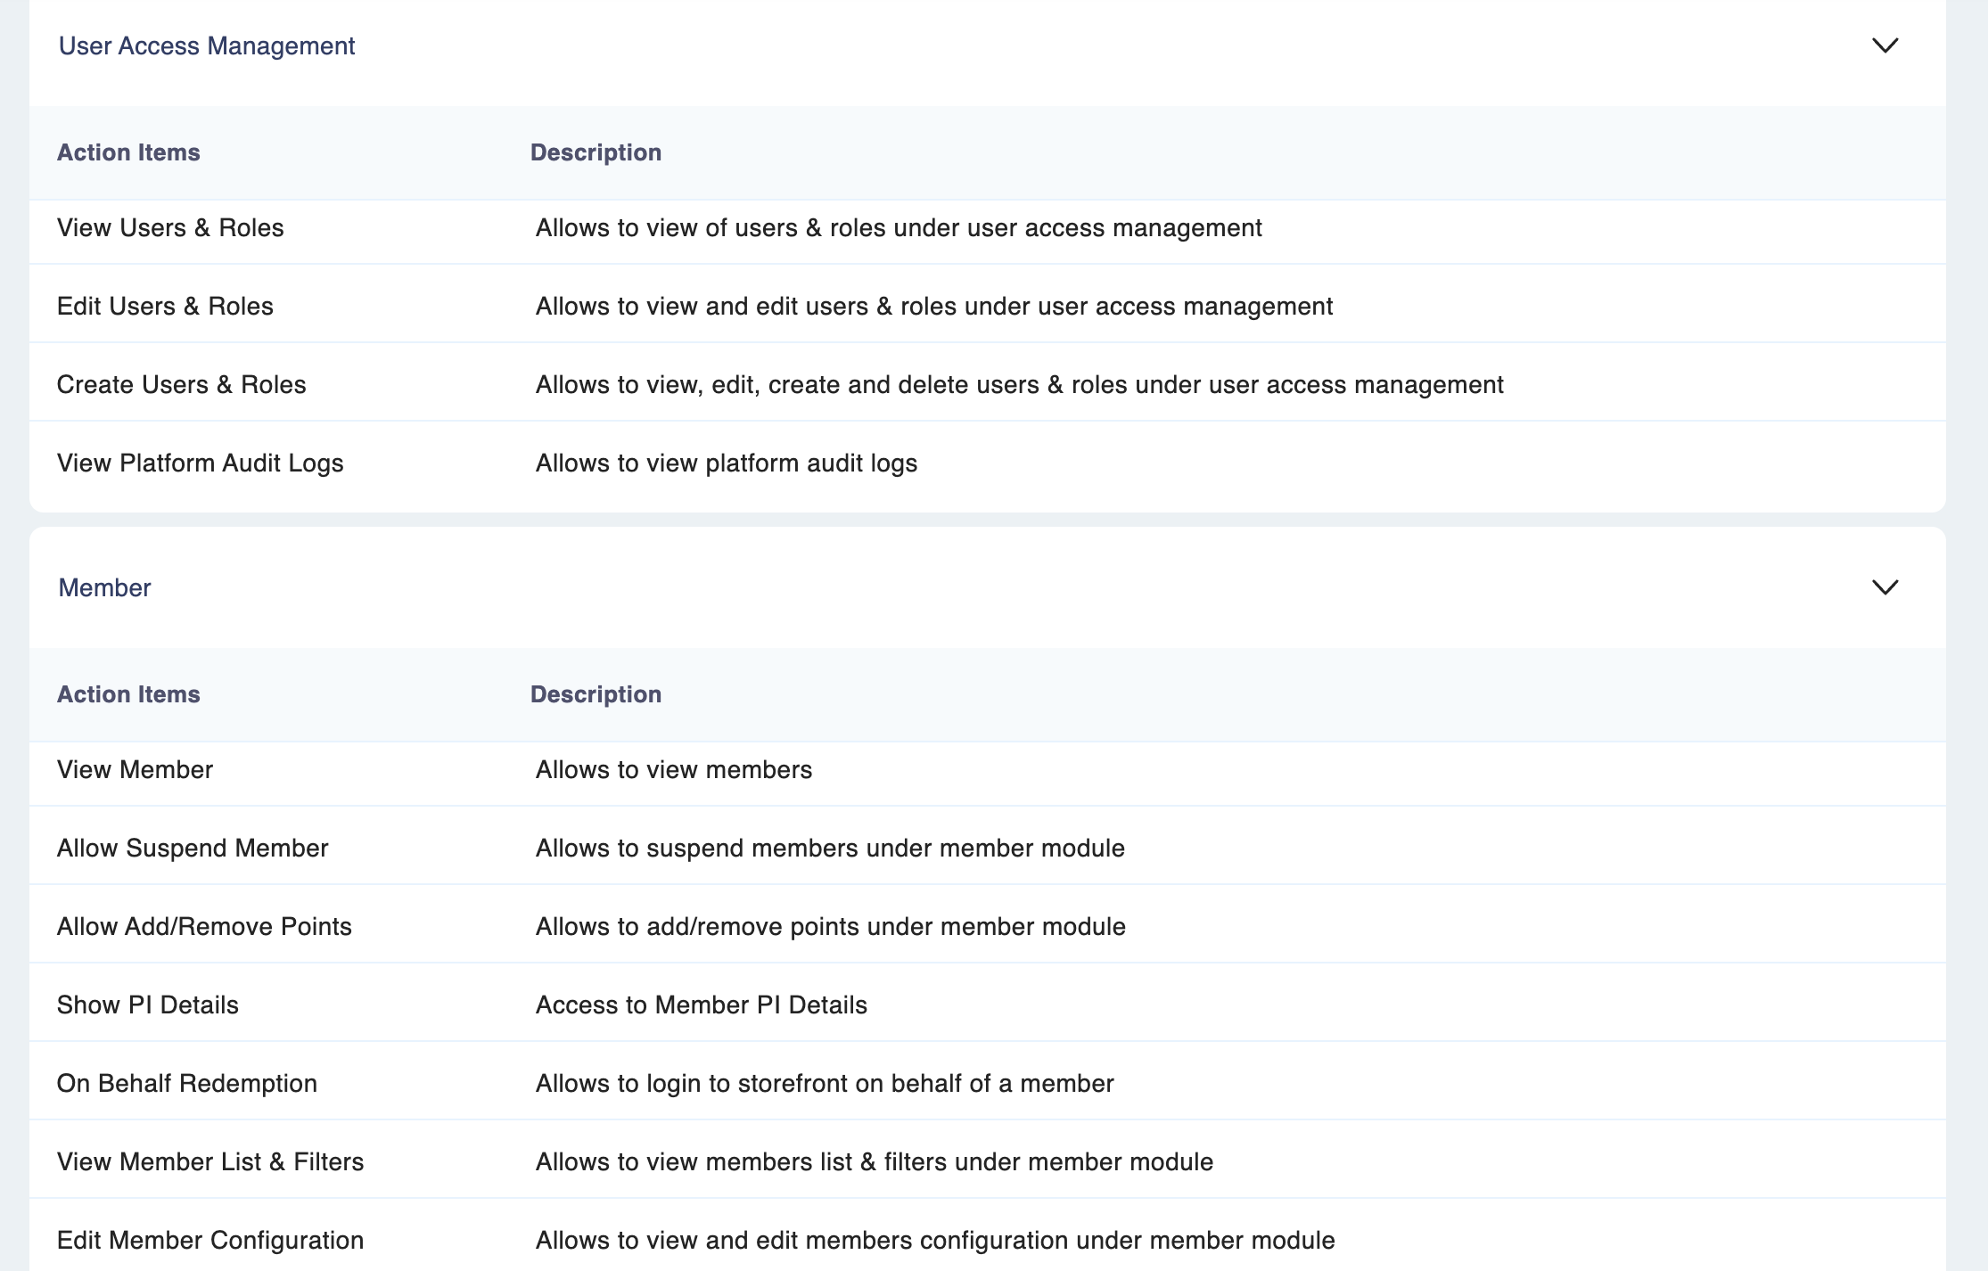The image size is (1988, 1271).
Task: Select the Allow Suspend Member row
Action: point(193,849)
